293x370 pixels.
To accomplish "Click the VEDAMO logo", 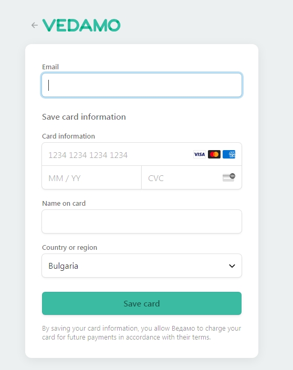I will (81, 25).
